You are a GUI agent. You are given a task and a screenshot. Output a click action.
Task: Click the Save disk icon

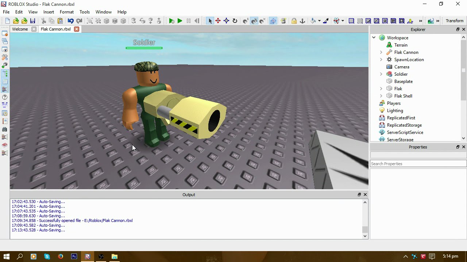pos(32,21)
